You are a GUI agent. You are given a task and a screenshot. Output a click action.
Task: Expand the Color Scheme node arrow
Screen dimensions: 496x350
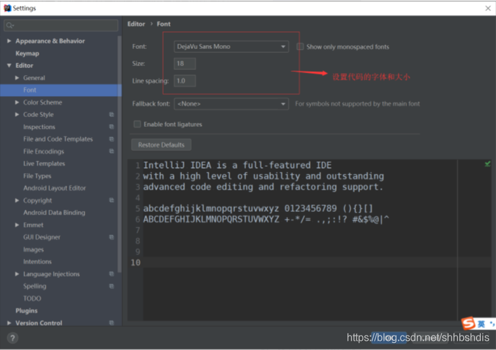click(x=17, y=103)
